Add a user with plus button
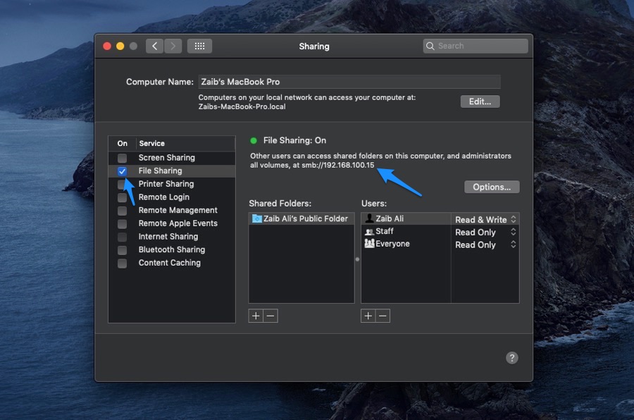Viewport: 634px width, 420px height. pos(368,316)
